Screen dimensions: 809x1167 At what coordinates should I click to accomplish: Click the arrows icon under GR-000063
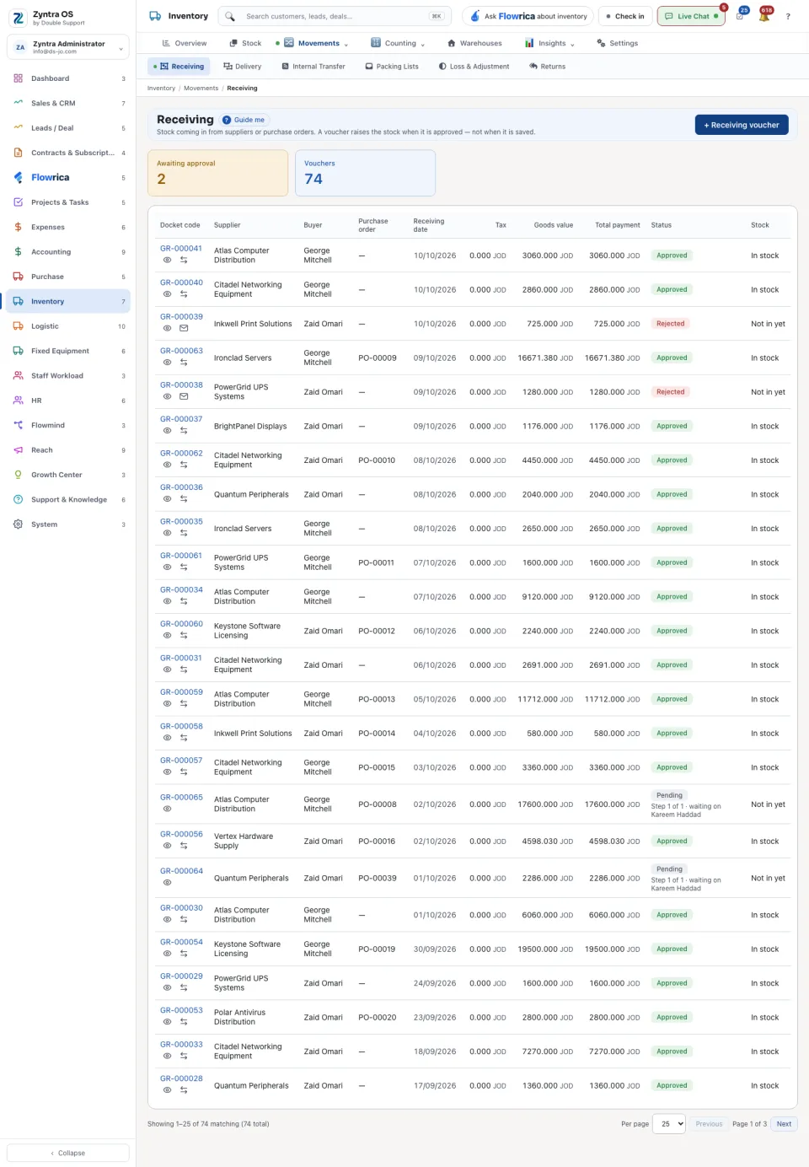[184, 363]
